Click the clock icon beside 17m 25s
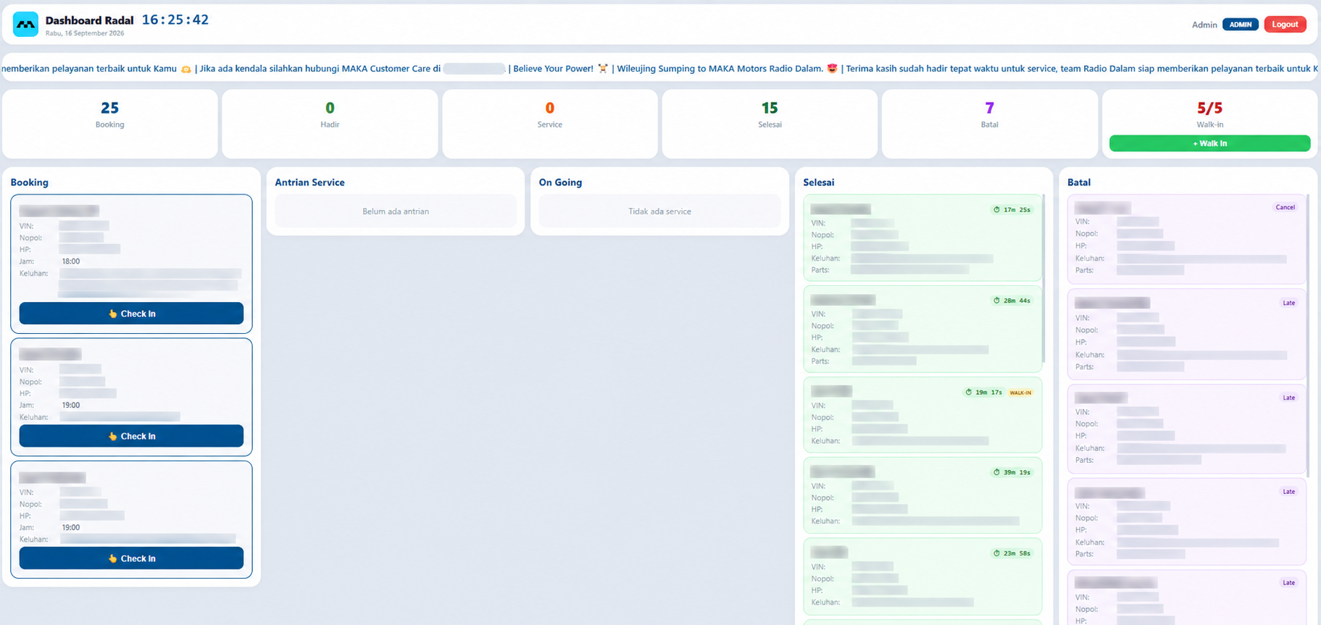The width and height of the screenshot is (1321, 625). coord(996,210)
